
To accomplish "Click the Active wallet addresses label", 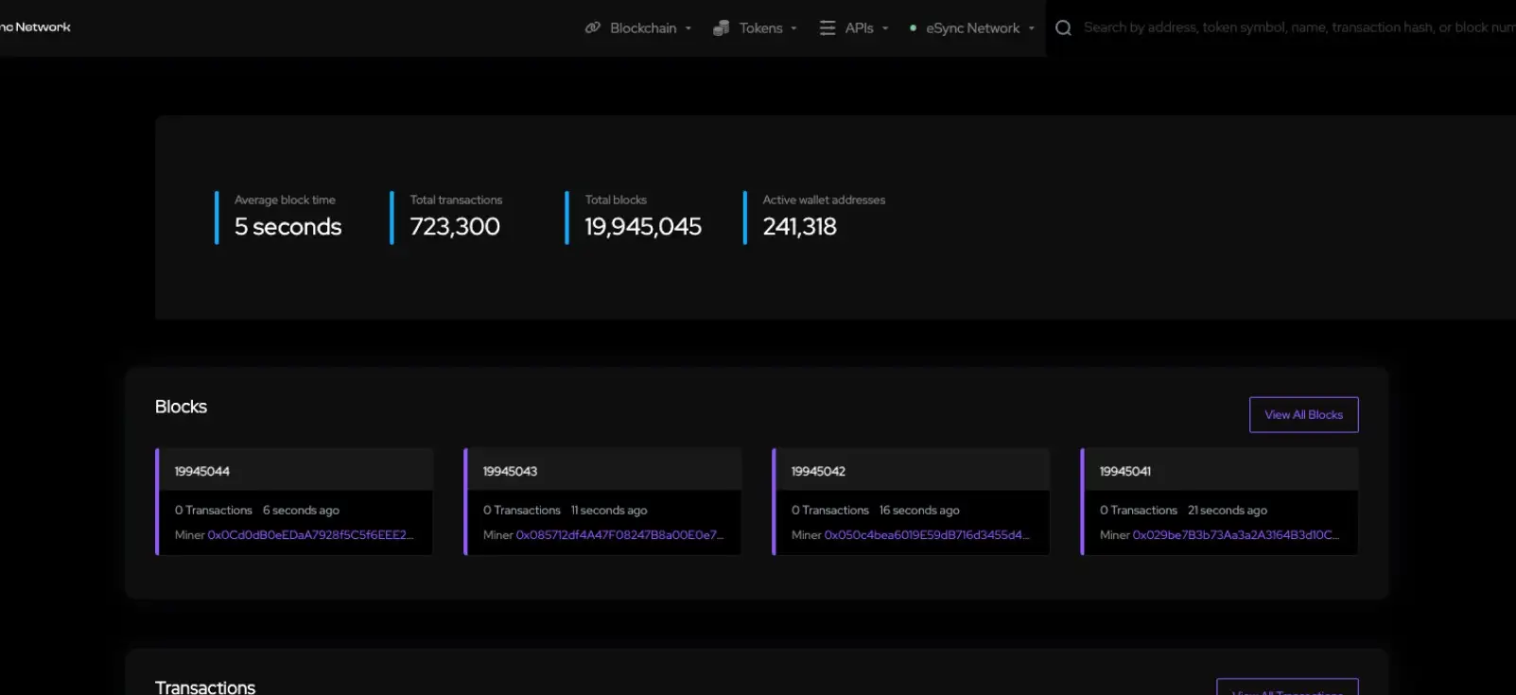I will click(824, 200).
